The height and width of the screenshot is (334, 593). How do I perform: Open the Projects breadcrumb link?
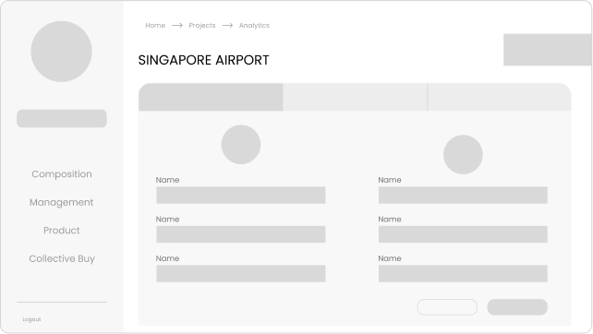tap(202, 25)
